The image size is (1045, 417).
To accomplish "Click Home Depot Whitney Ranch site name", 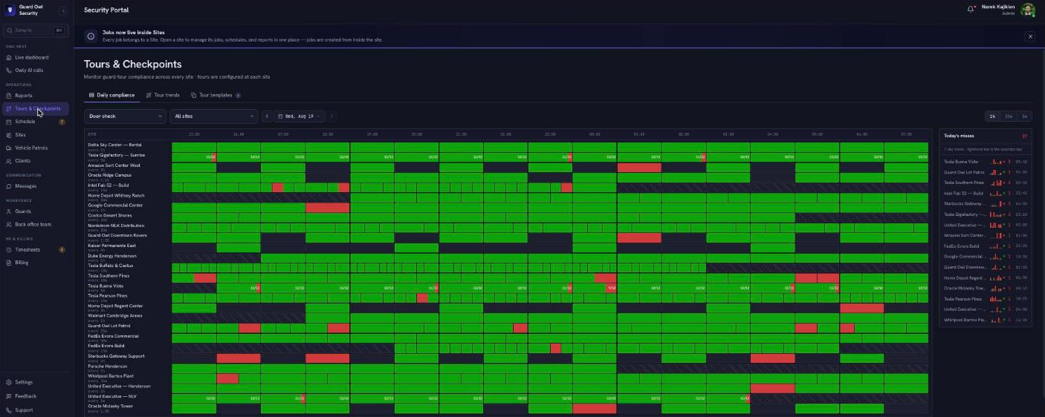I will 116,195.
